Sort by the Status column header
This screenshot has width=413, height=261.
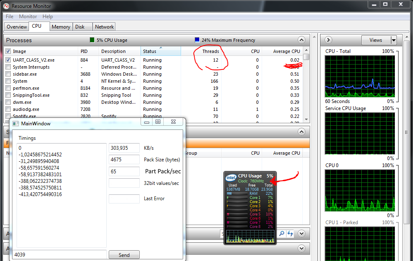point(161,51)
